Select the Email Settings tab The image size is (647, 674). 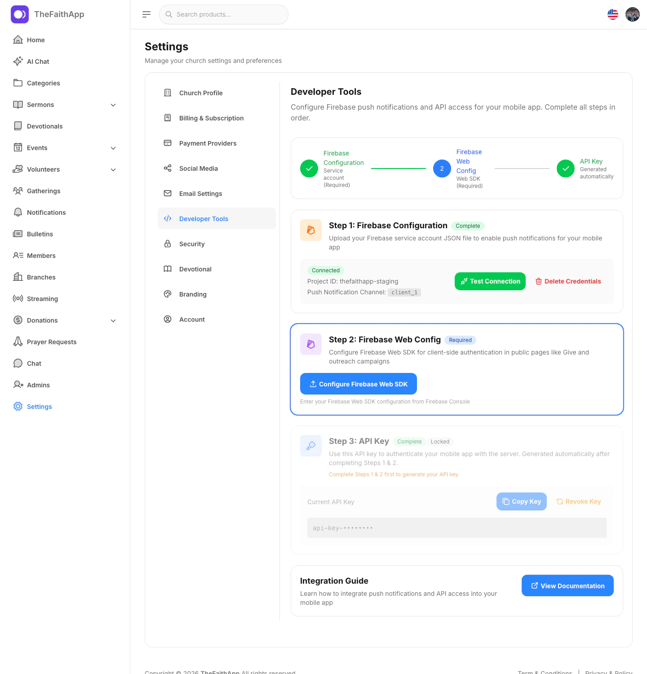click(x=217, y=193)
